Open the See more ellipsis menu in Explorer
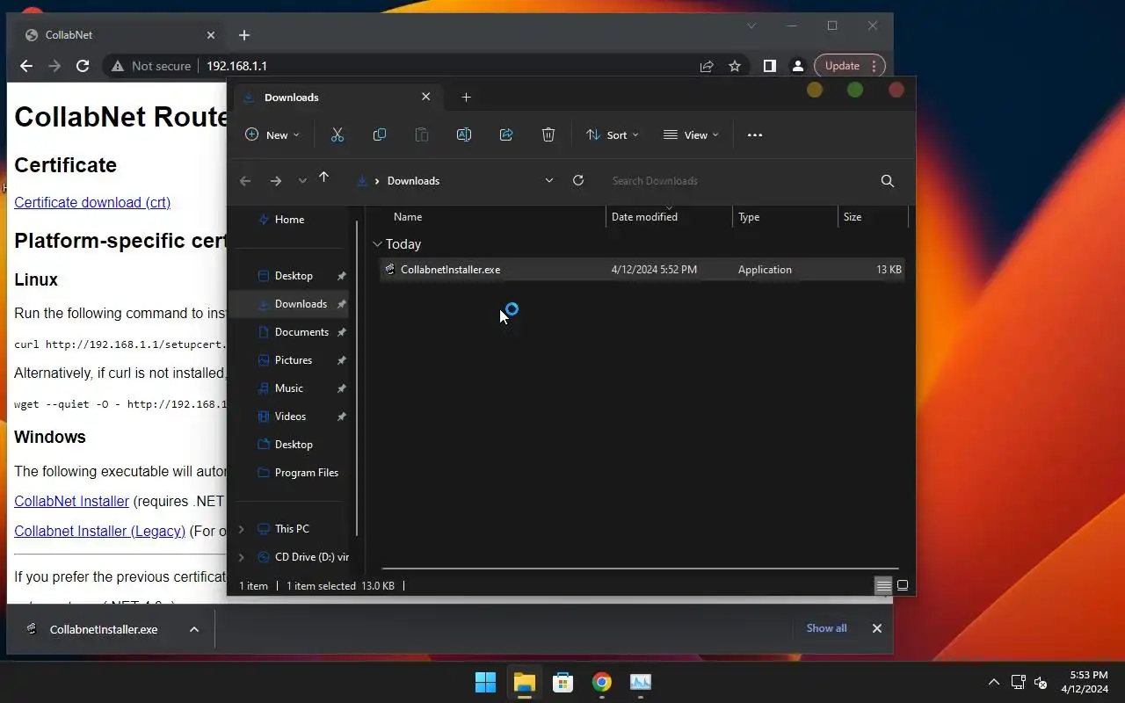 pos(754,134)
